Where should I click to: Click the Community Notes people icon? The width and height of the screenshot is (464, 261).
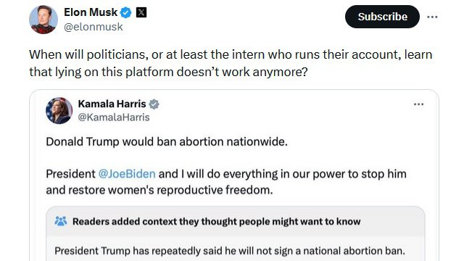(x=61, y=221)
